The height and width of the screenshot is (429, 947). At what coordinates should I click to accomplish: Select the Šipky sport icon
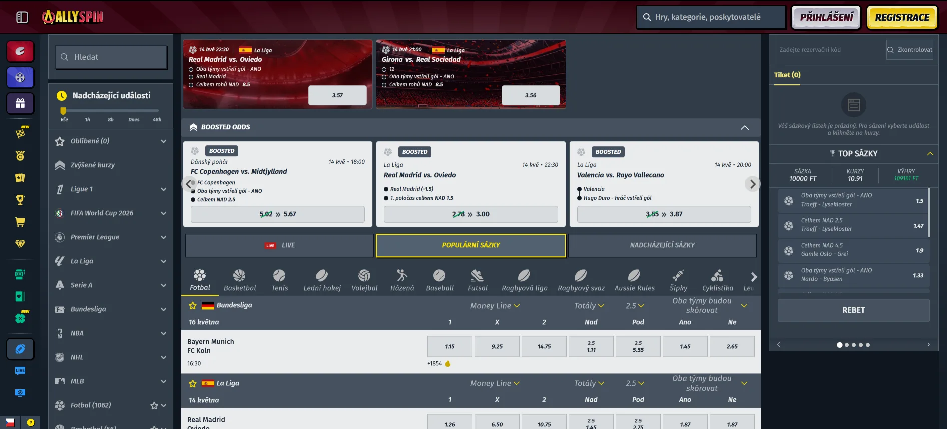coord(678,280)
